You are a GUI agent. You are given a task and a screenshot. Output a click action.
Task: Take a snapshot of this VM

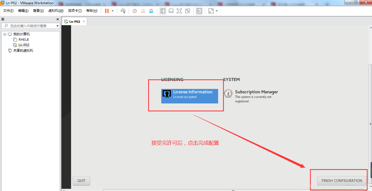coord(134,11)
